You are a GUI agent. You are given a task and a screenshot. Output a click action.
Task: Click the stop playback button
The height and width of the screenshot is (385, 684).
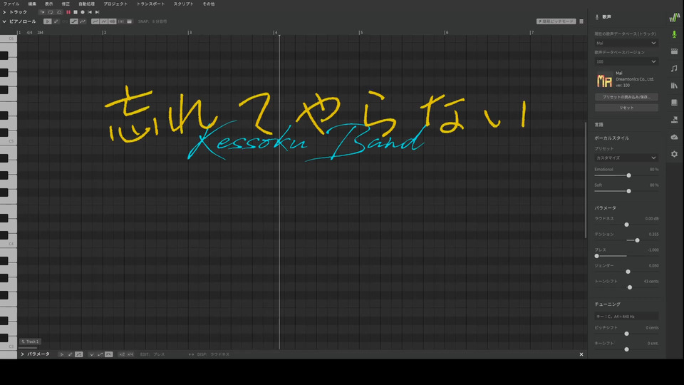click(76, 12)
